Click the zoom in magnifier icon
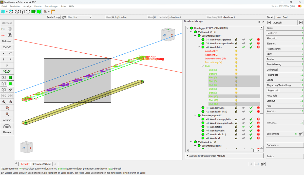This screenshot has height=175, width=304. pos(4,102)
